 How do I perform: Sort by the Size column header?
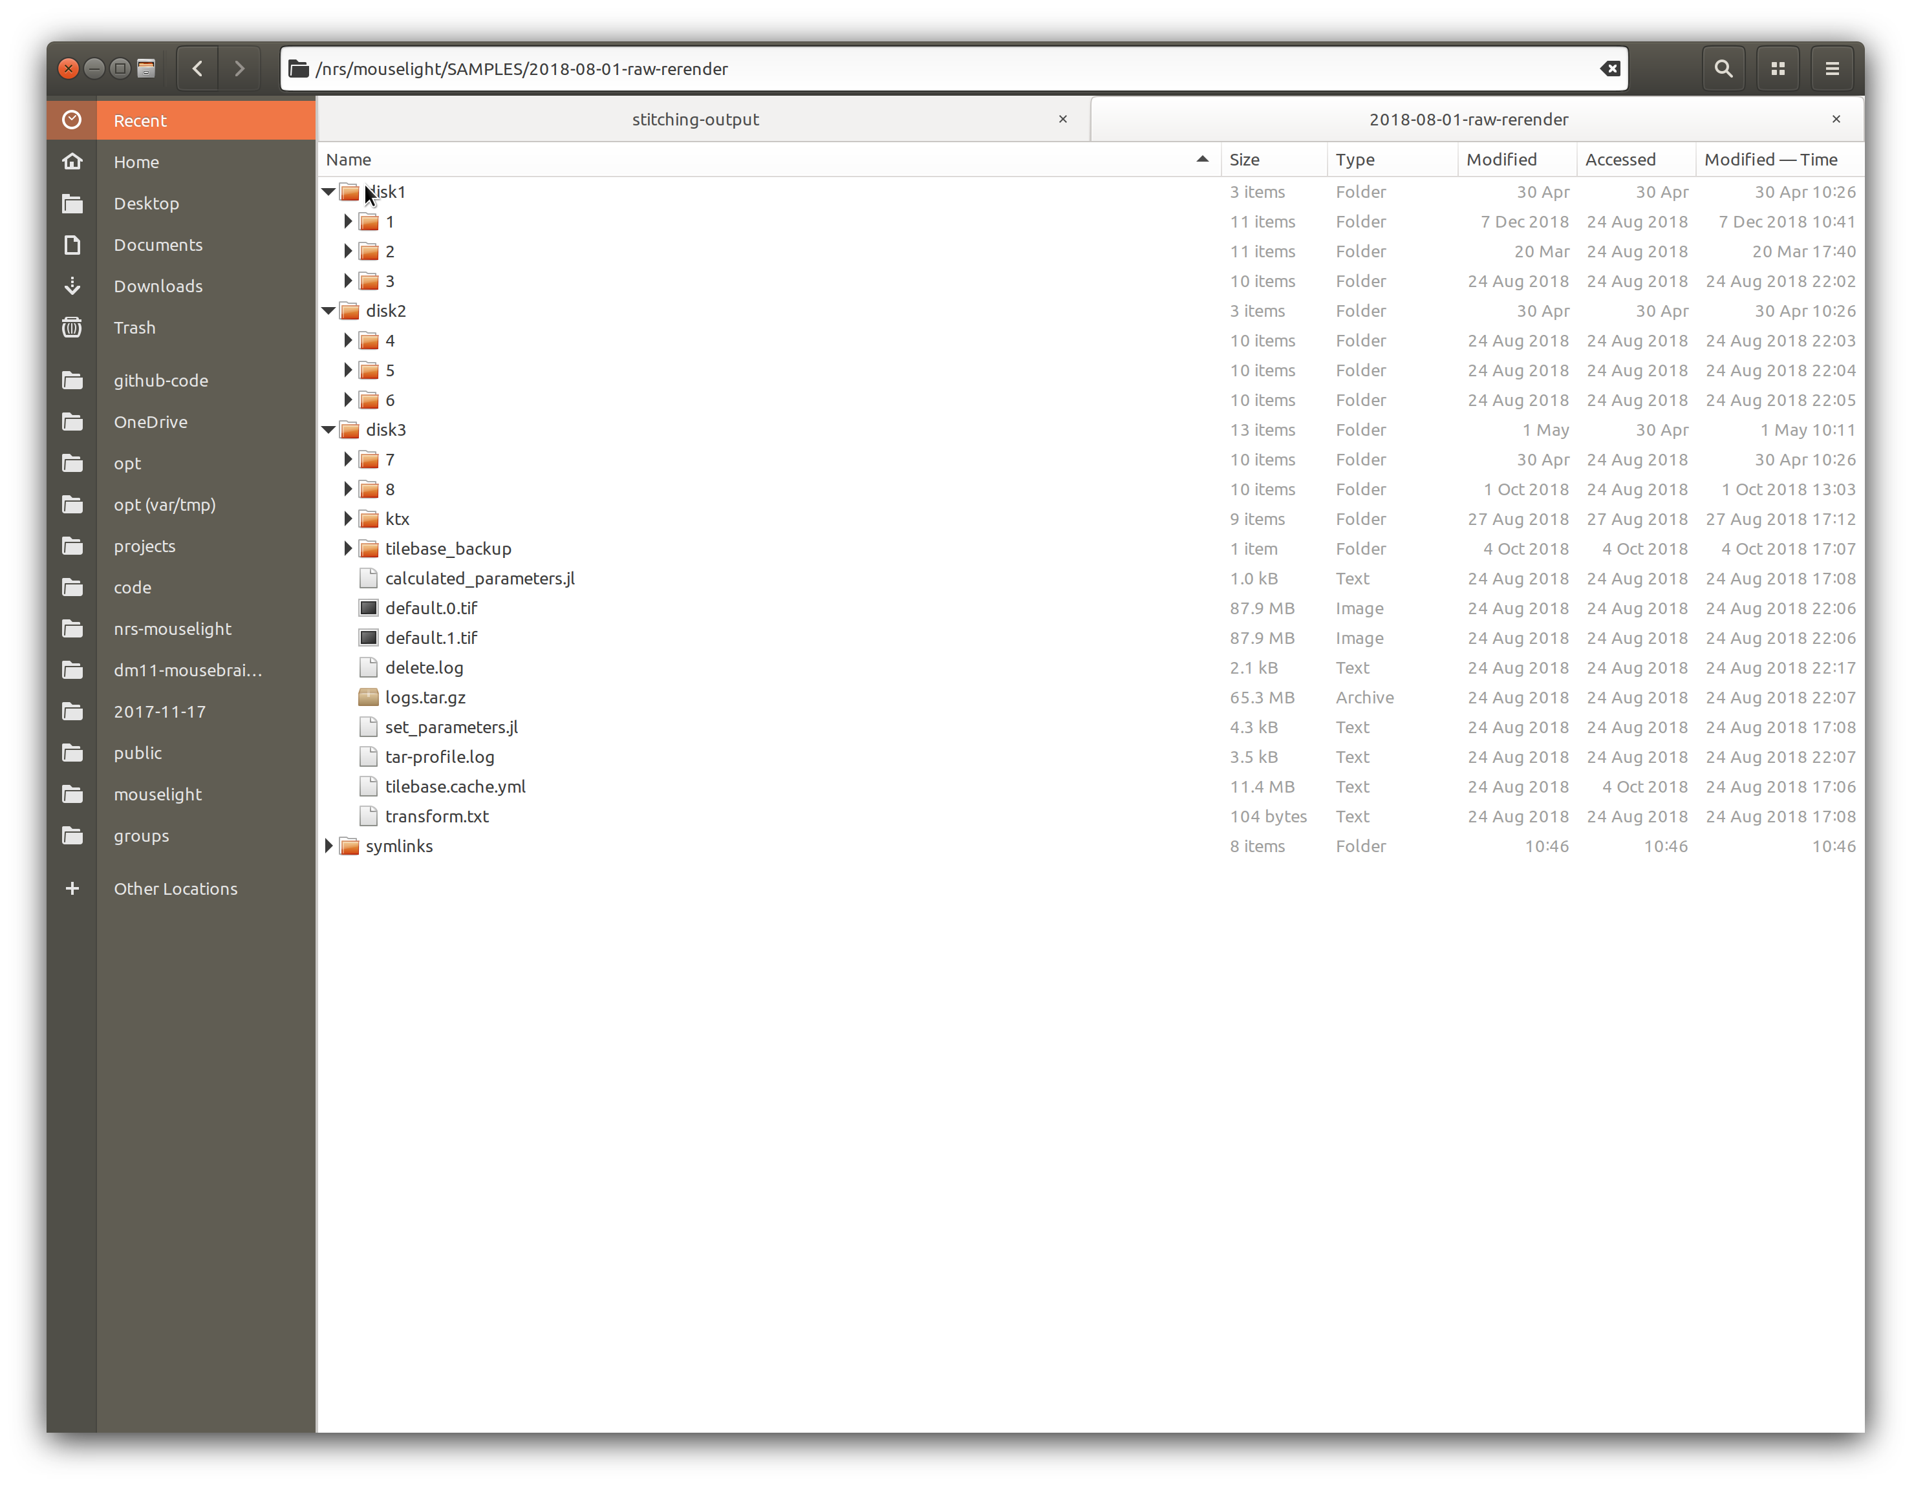1245,160
